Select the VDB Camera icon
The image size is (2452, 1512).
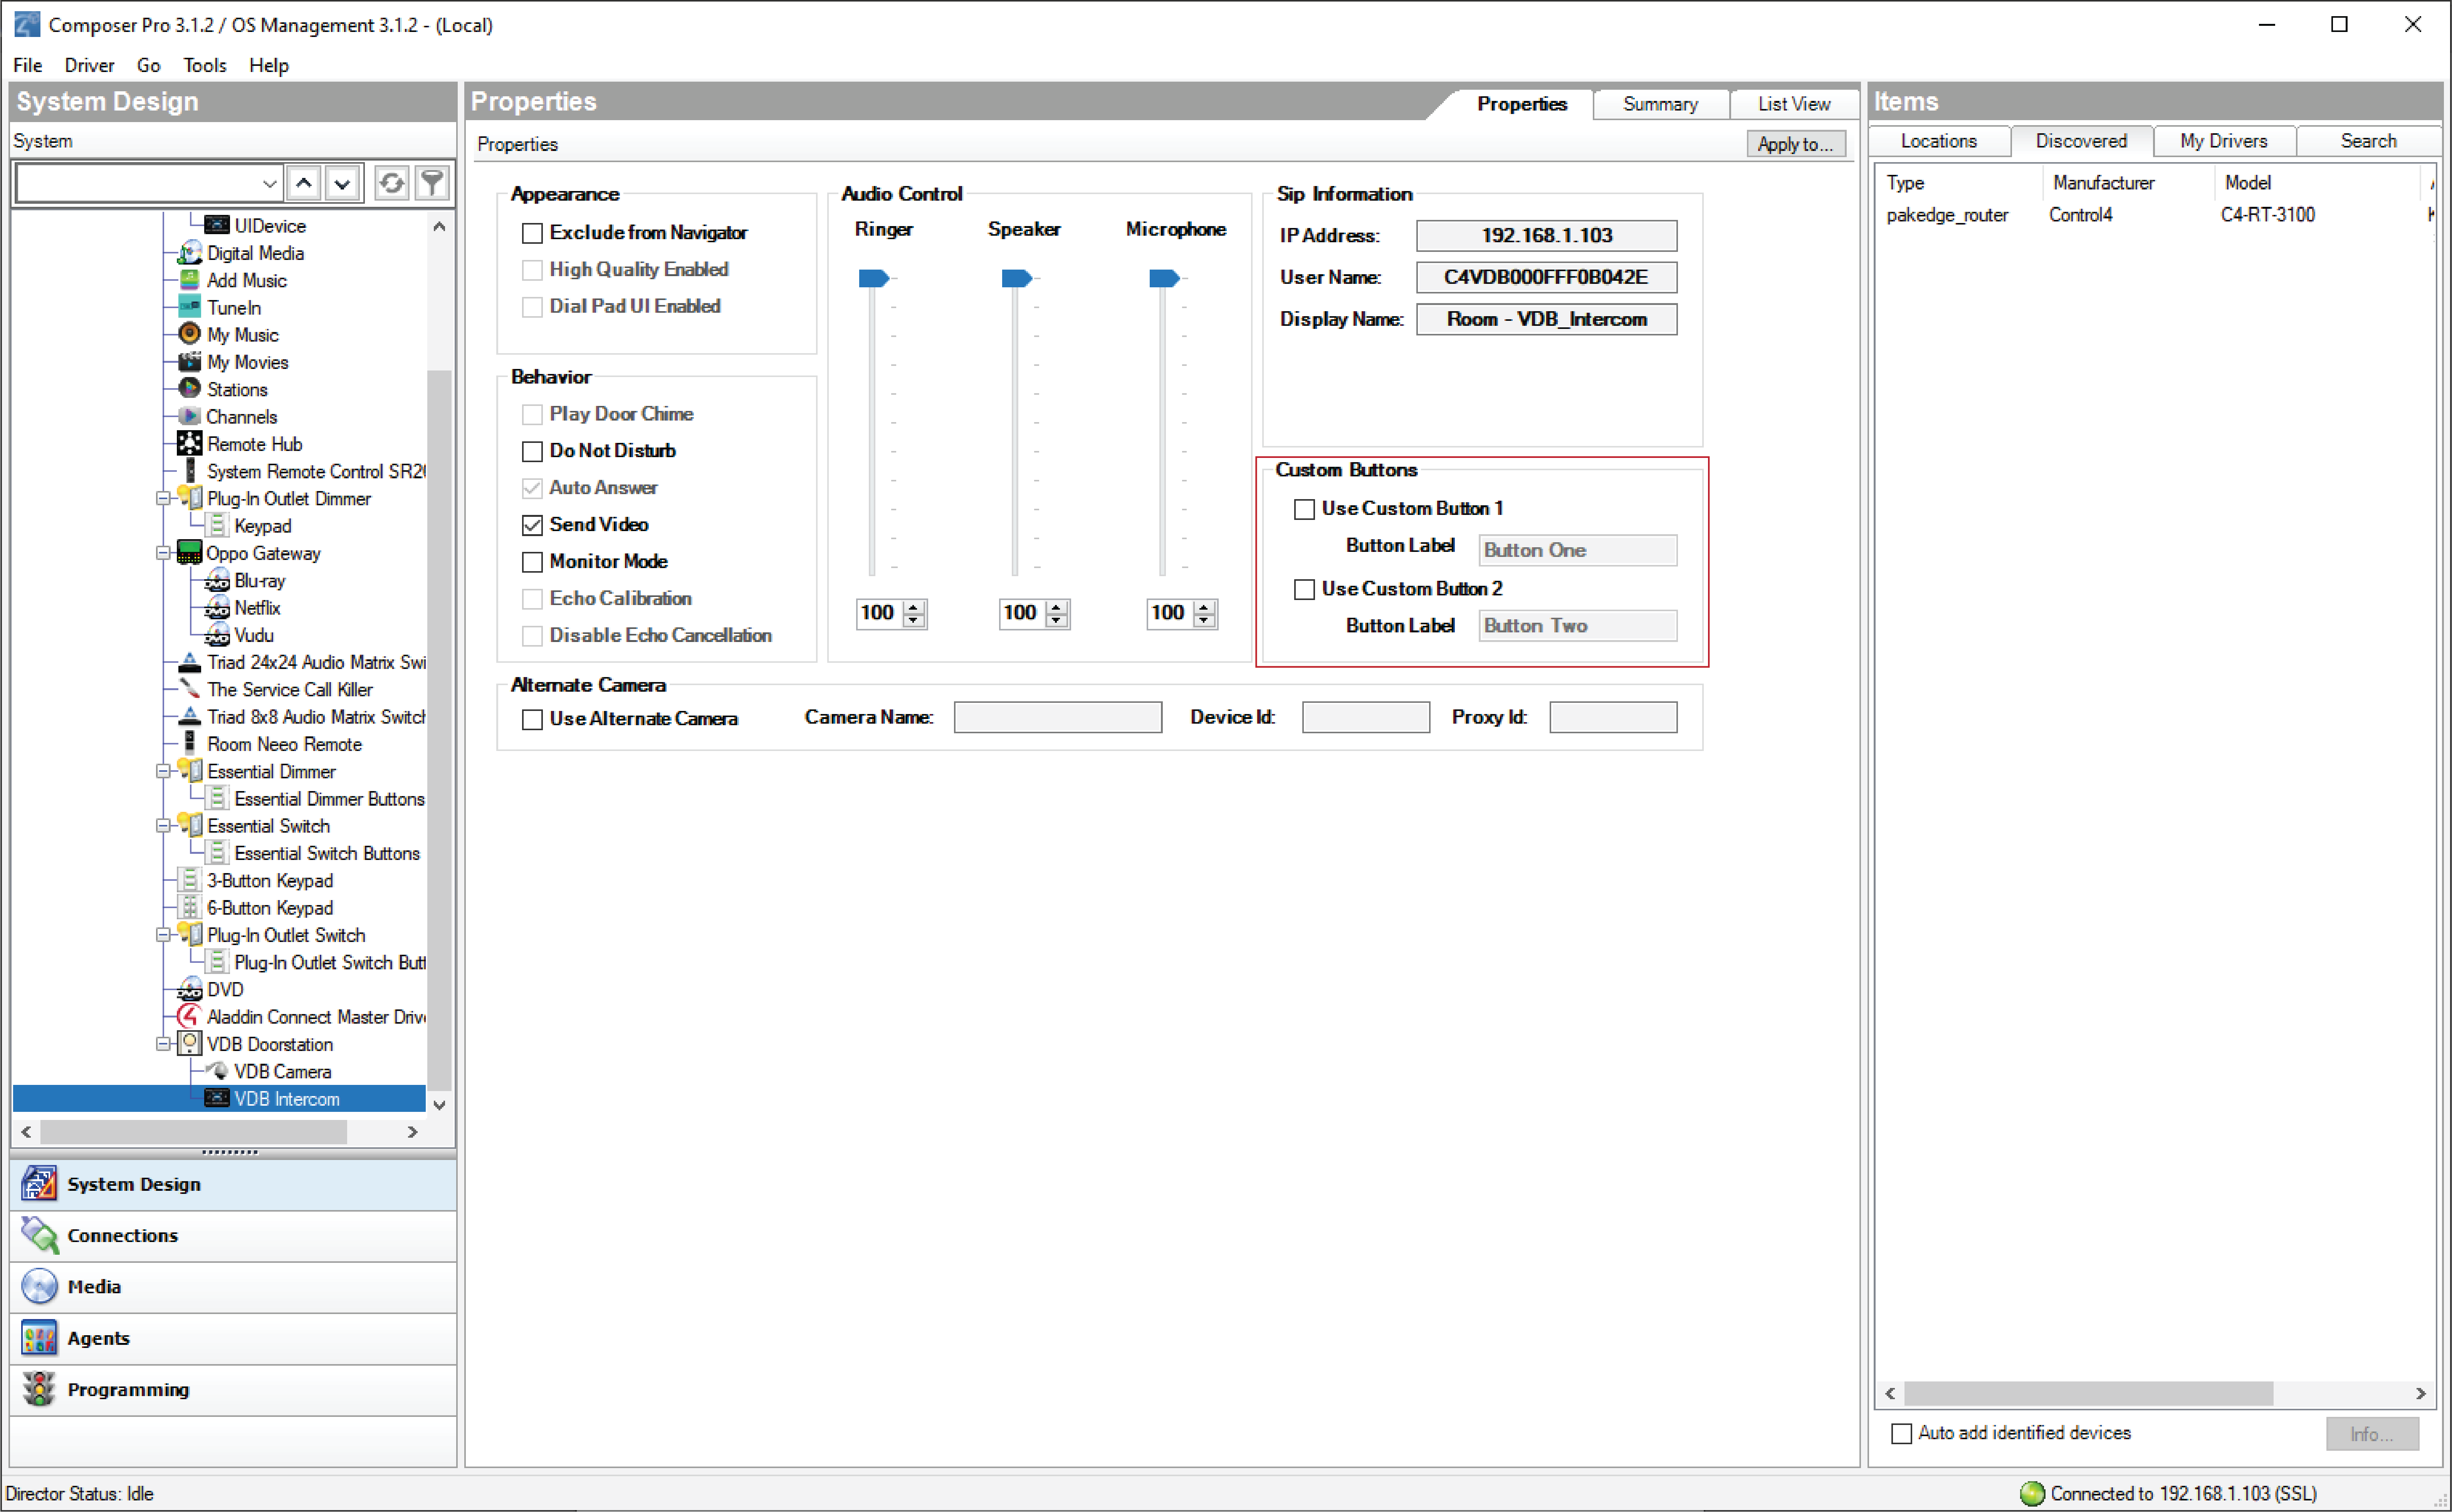217,1071
